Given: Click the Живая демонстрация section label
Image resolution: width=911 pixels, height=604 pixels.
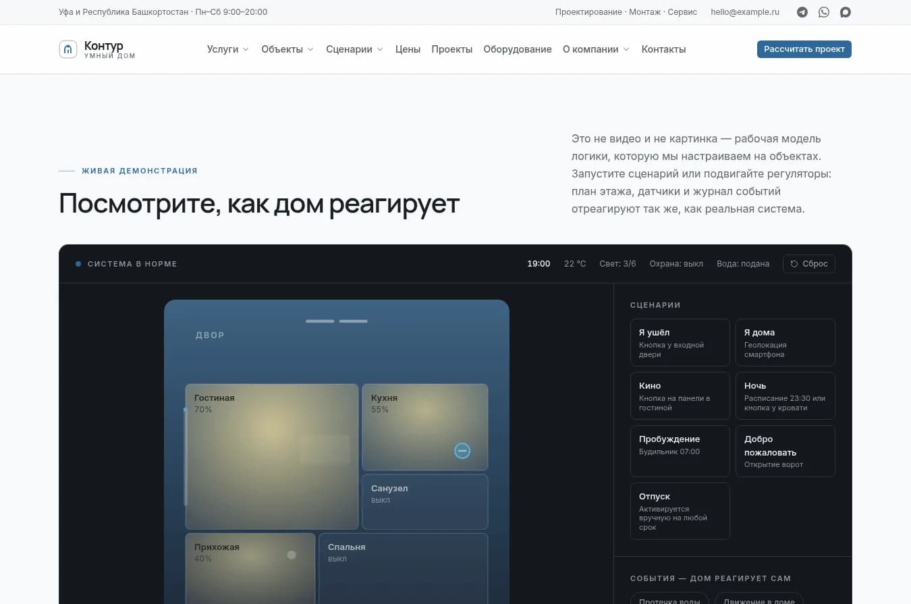Looking at the screenshot, I should [140, 171].
